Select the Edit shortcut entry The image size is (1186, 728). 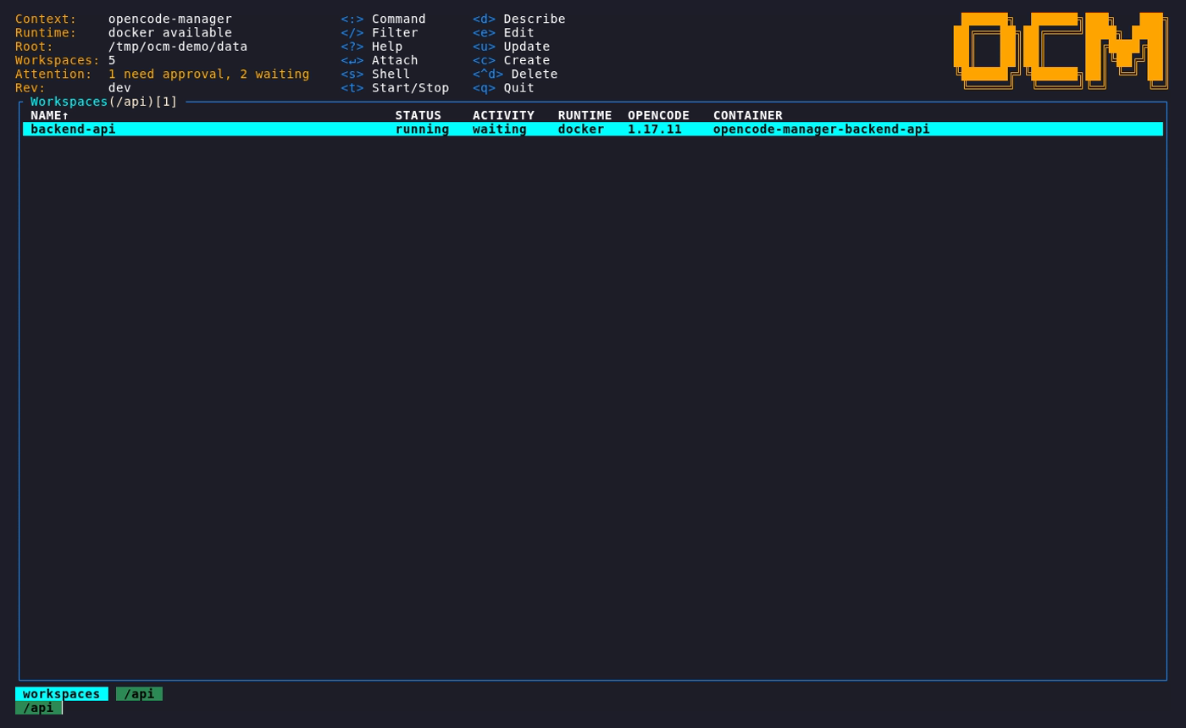504,32
